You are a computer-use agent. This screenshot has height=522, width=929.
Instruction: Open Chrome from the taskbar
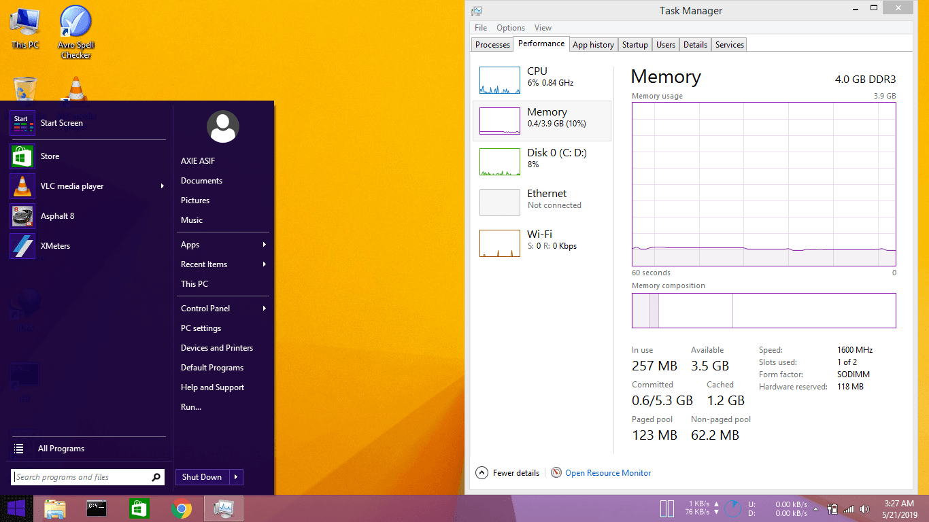[181, 508]
